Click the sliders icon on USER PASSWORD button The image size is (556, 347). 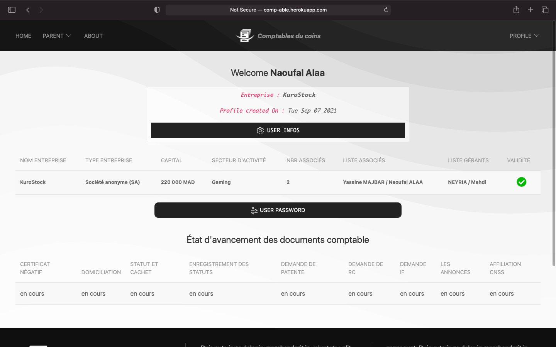point(254,210)
